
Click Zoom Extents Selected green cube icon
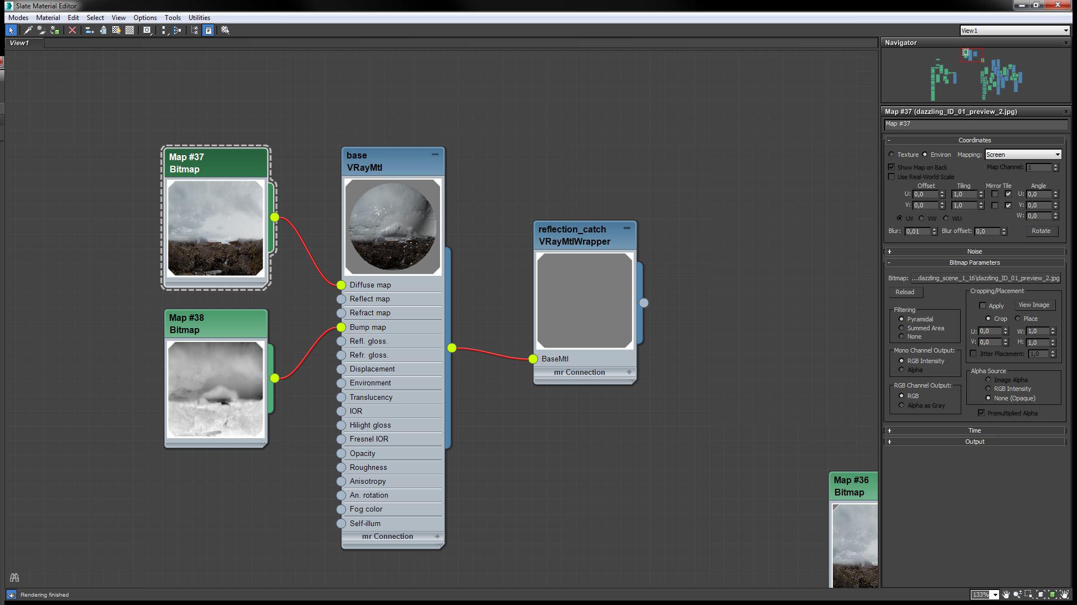coord(1053,594)
